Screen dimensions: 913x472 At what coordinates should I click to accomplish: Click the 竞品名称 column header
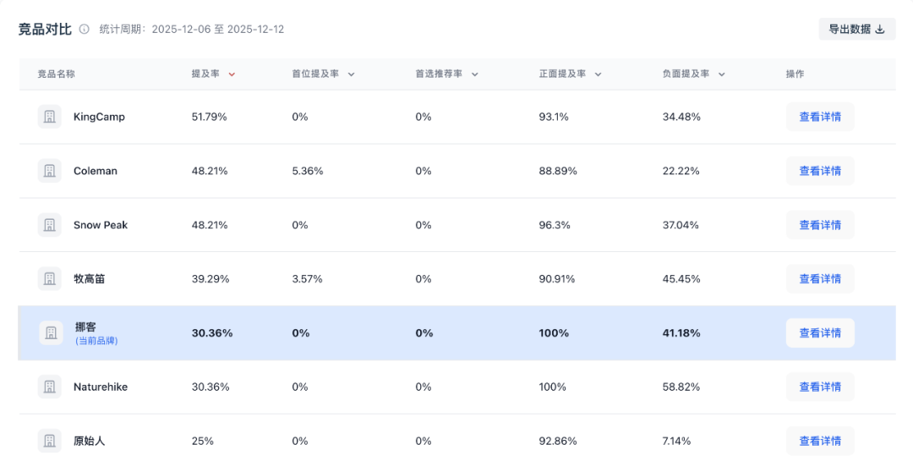[x=57, y=74]
